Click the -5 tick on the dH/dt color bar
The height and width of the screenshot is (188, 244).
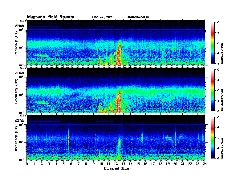[x=218, y=22]
